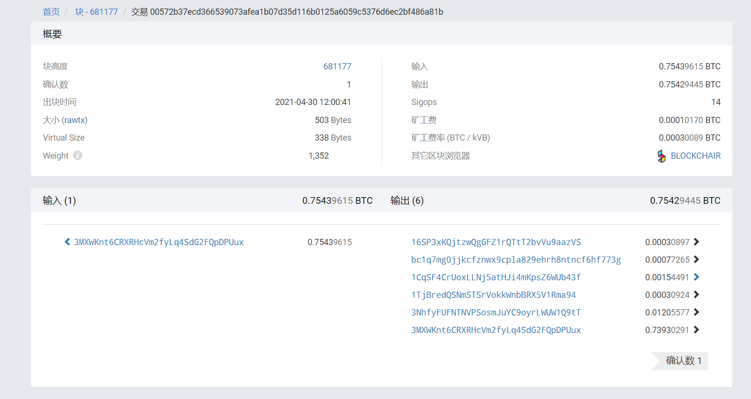The image size is (751, 399).
Task: Go to the 首页 breadcrumb link
Action: coord(51,11)
